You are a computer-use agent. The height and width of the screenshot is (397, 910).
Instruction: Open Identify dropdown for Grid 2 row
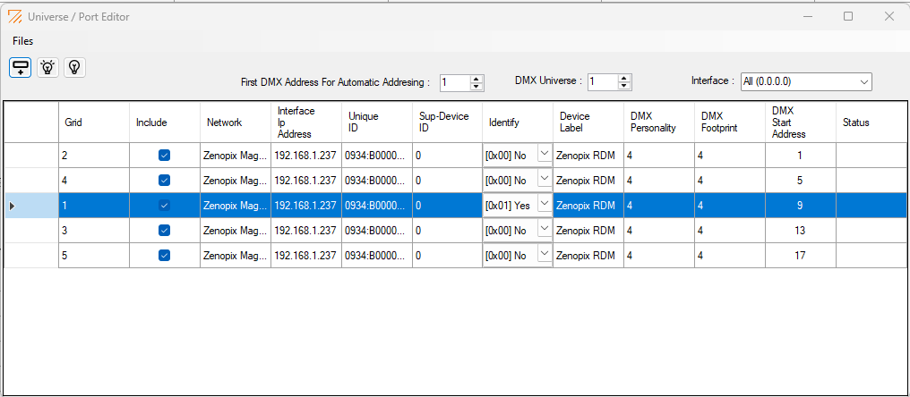tap(545, 154)
